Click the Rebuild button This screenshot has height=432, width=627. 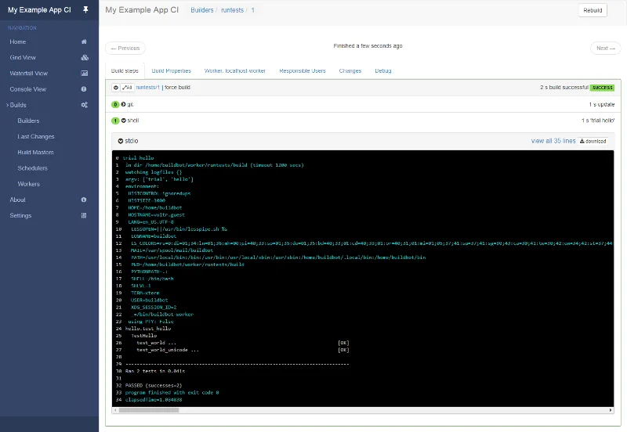[x=593, y=10]
